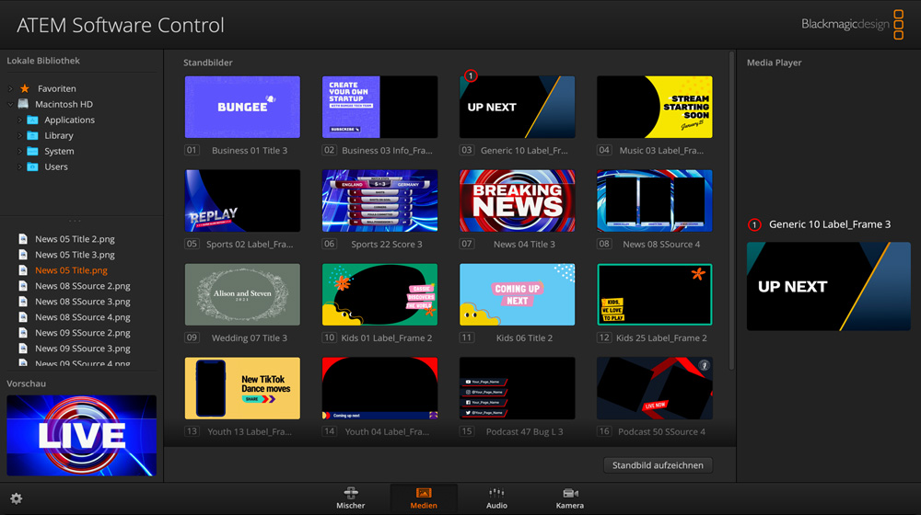
Task: Click the Macintosh HD drive icon
Action: (x=24, y=104)
